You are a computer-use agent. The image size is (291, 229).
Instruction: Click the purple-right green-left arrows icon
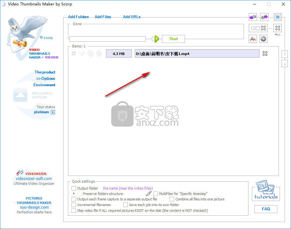click(253, 17)
